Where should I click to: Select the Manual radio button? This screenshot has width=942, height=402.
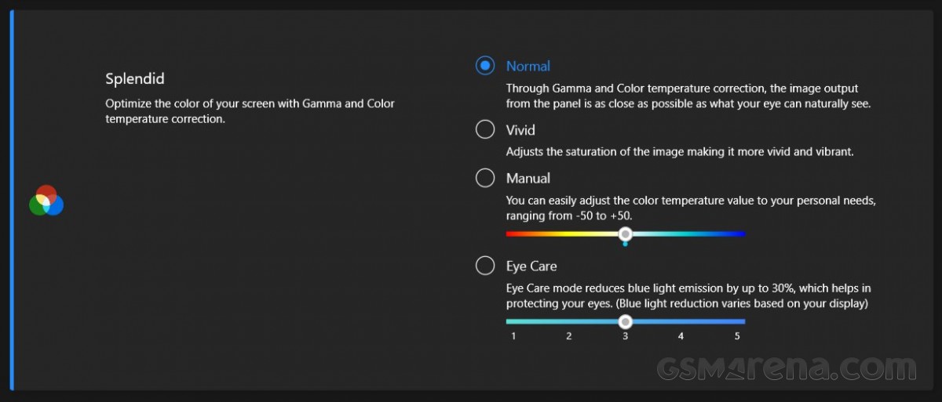pos(485,178)
